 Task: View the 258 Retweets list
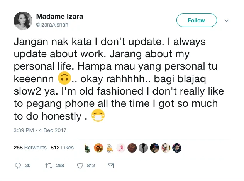(30, 148)
